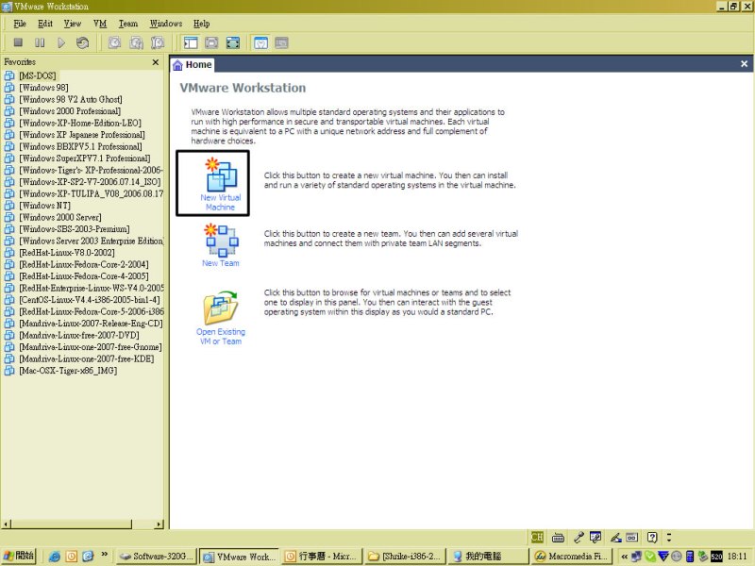Click the VM icon beside [Windows Server 2003 Enterprise Edition]
This screenshot has height=566, width=755.
9,241
